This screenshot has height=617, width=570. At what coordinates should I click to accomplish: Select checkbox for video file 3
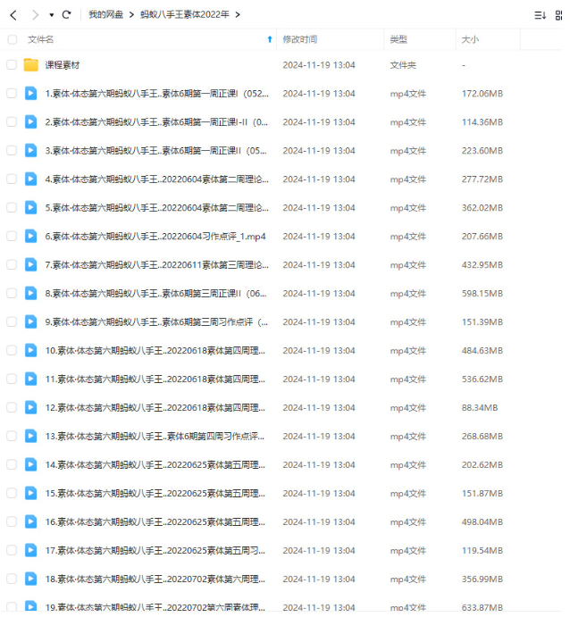coord(12,150)
